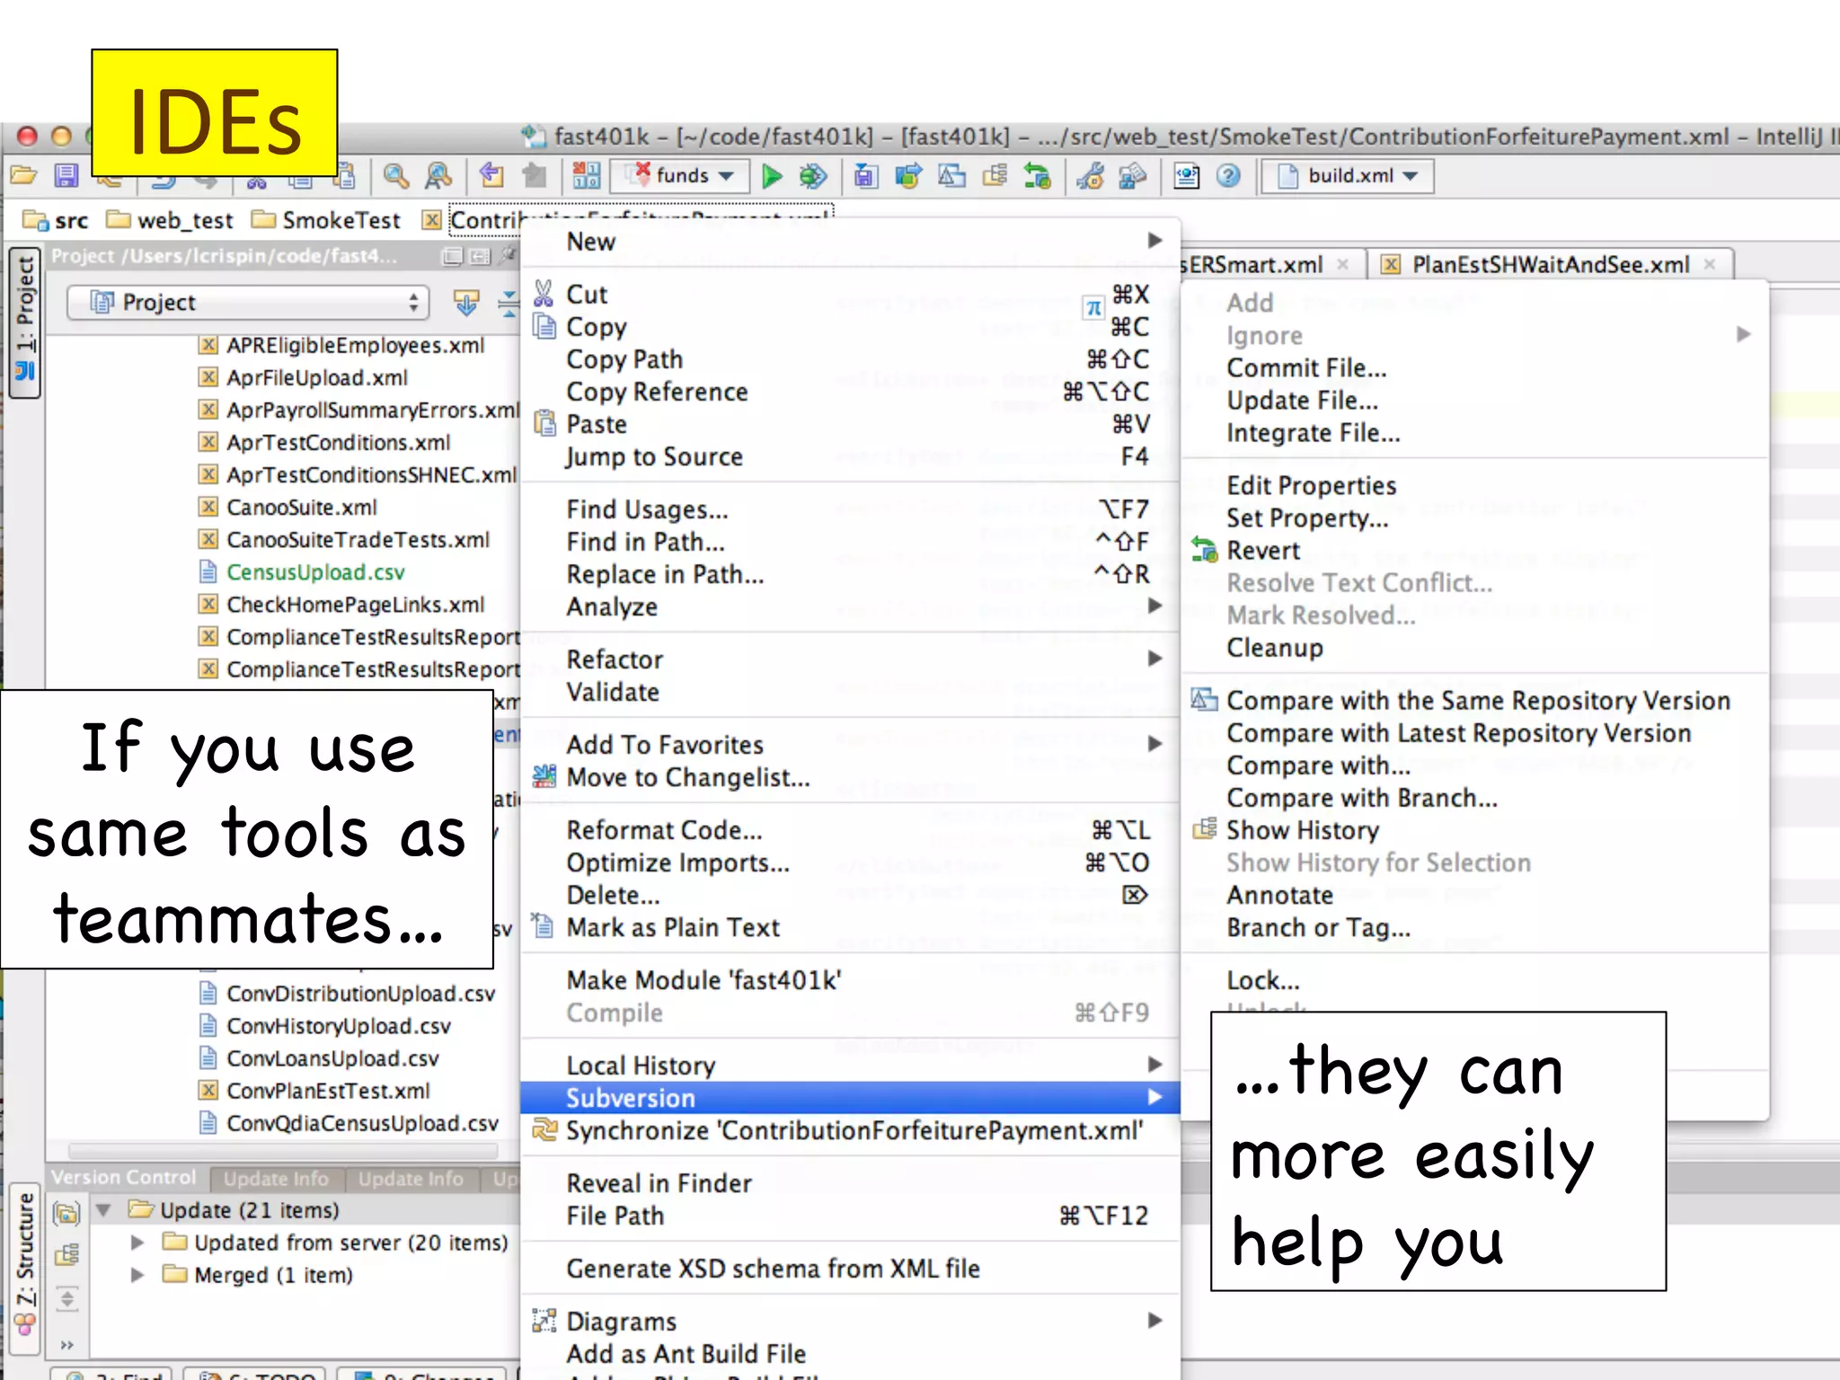This screenshot has height=1380, width=1840.
Task: Switch to PlanEstSHWaitAndSee.xml editor tab
Action: click(x=1550, y=265)
